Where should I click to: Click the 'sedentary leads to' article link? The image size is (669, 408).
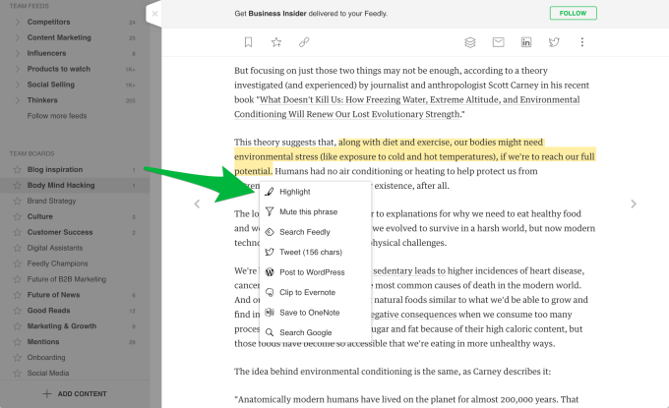click(409, 270)
